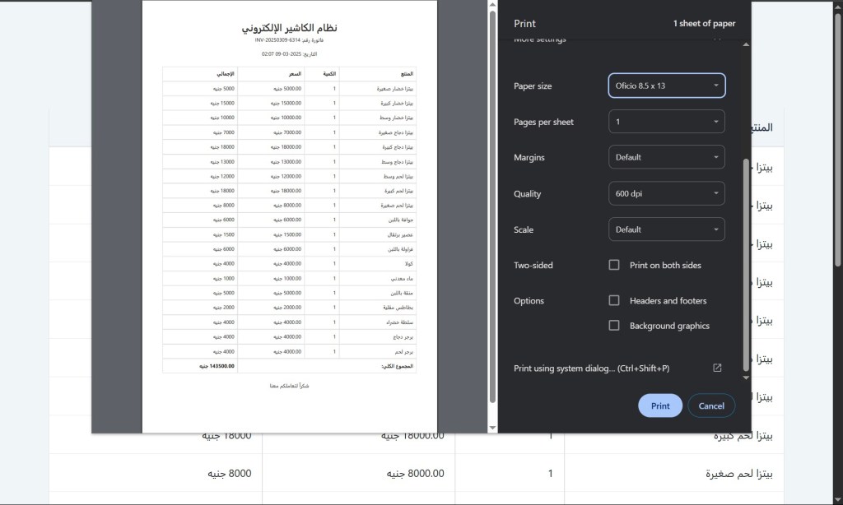Click the print preview vertical scrollbar

493,206
